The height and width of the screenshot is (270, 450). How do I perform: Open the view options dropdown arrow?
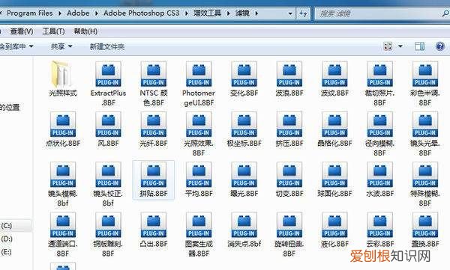400,46
